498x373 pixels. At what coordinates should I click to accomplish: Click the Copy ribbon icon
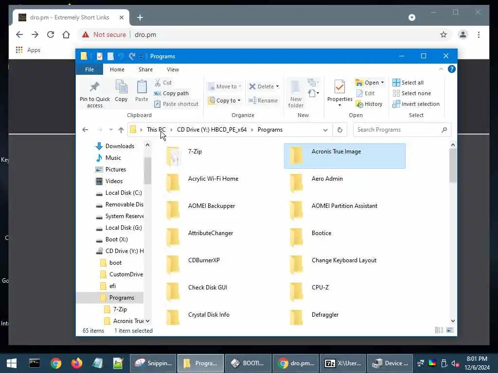(x=121, y=86)
